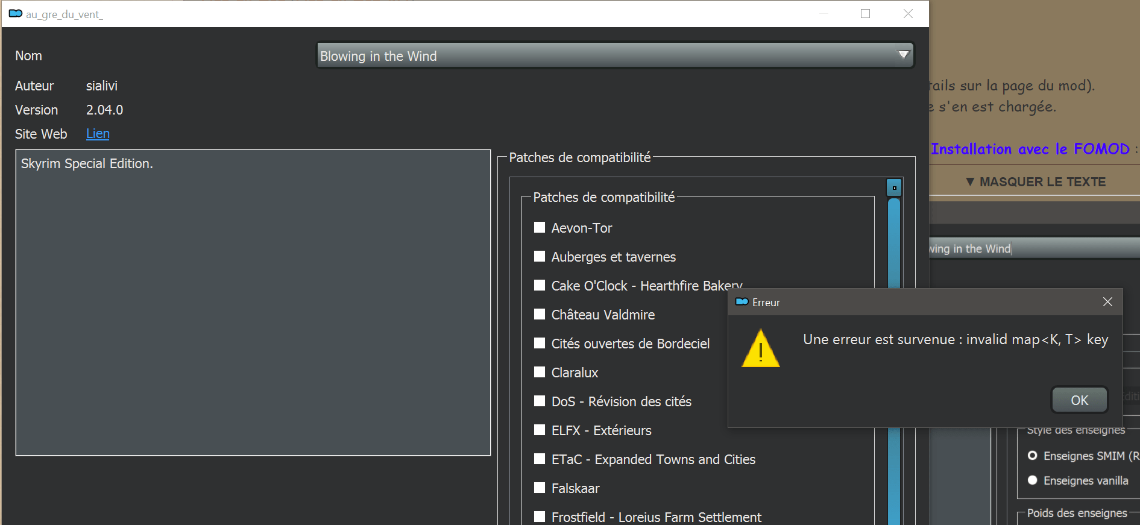Click the app icon in the Erreur title bar
This screenshot has width=1140, height=525.
742,302
